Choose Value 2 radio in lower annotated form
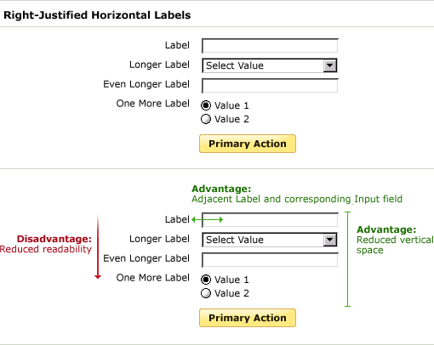The width and height of the screenshot is (434, 345). pos(206,293)
